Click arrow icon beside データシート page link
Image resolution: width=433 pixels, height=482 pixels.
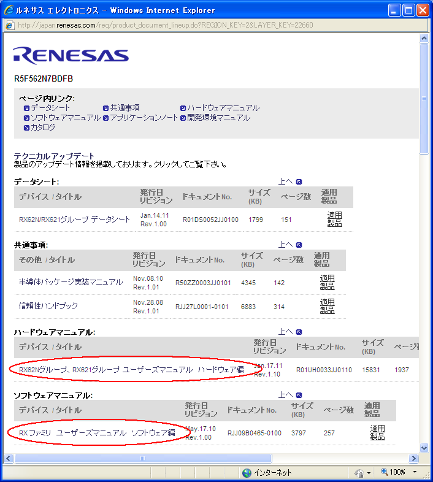(26, 108)
